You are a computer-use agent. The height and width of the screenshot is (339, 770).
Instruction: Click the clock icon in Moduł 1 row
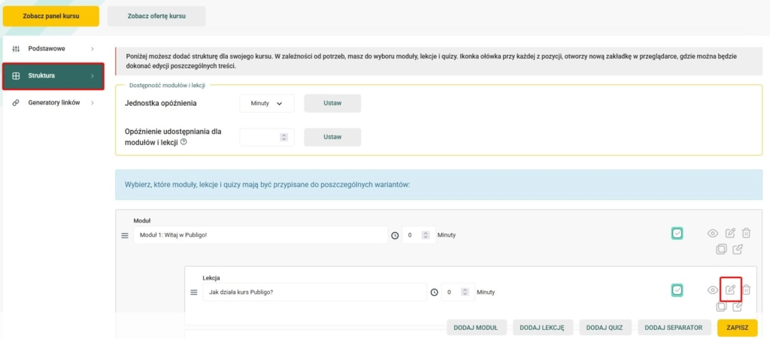click(x=395, y=235)
